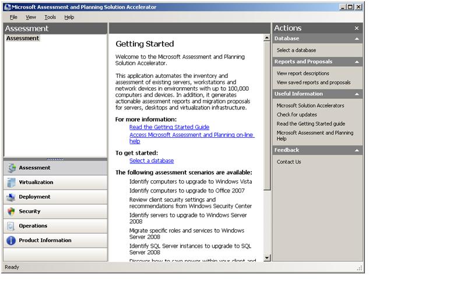Open the File menu

point(13,17)
